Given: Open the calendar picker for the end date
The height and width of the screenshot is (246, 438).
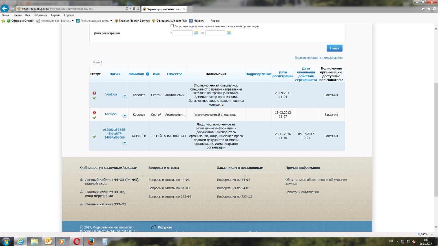Looking at the screenshot, I should coord(229,33).
